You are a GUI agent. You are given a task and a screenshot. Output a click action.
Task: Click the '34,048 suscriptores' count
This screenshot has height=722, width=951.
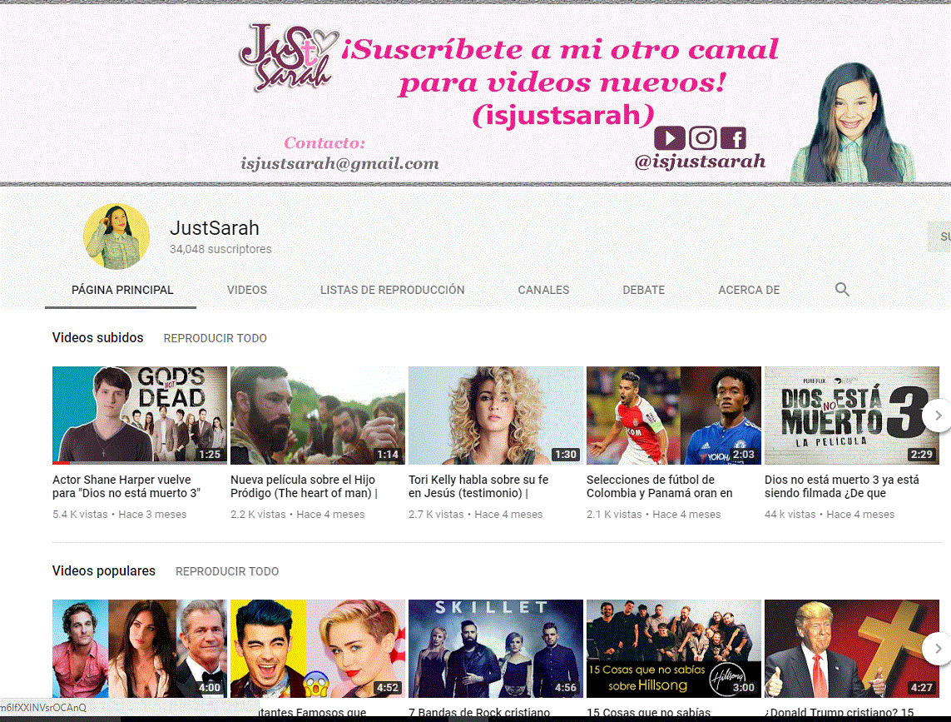[220, 249]
